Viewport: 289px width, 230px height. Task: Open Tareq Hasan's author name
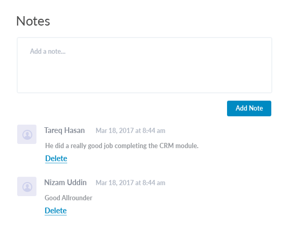65,130
